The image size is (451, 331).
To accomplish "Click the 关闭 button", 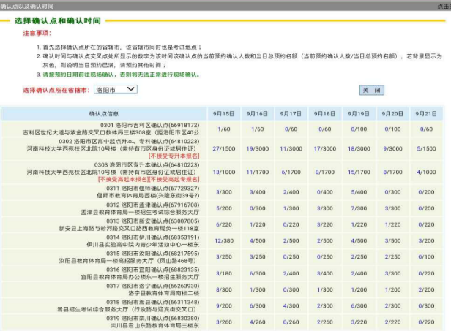I will [x=371, y=90].
